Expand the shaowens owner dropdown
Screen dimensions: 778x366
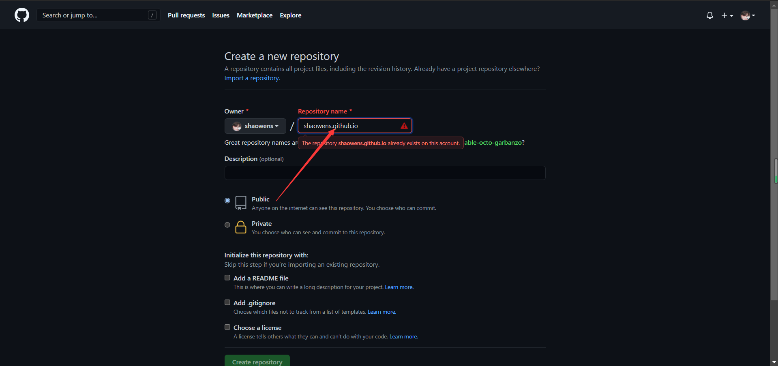pos(255,126)
